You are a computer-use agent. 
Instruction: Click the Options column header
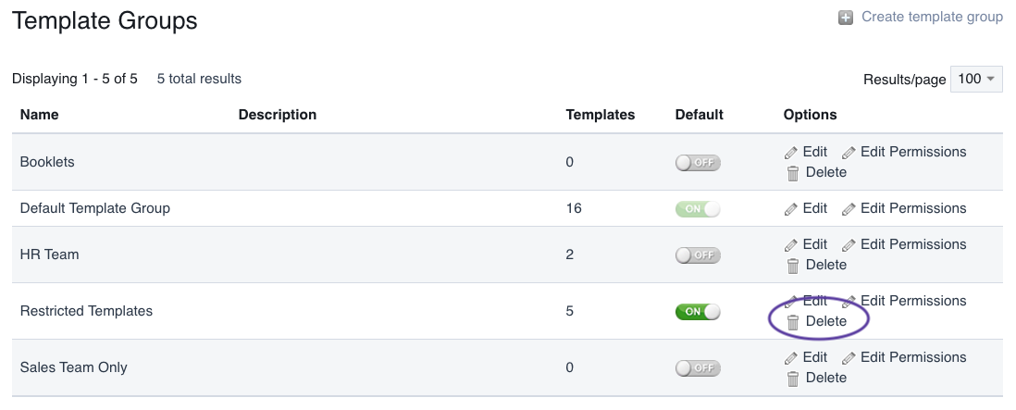click(x=810, y=115)
